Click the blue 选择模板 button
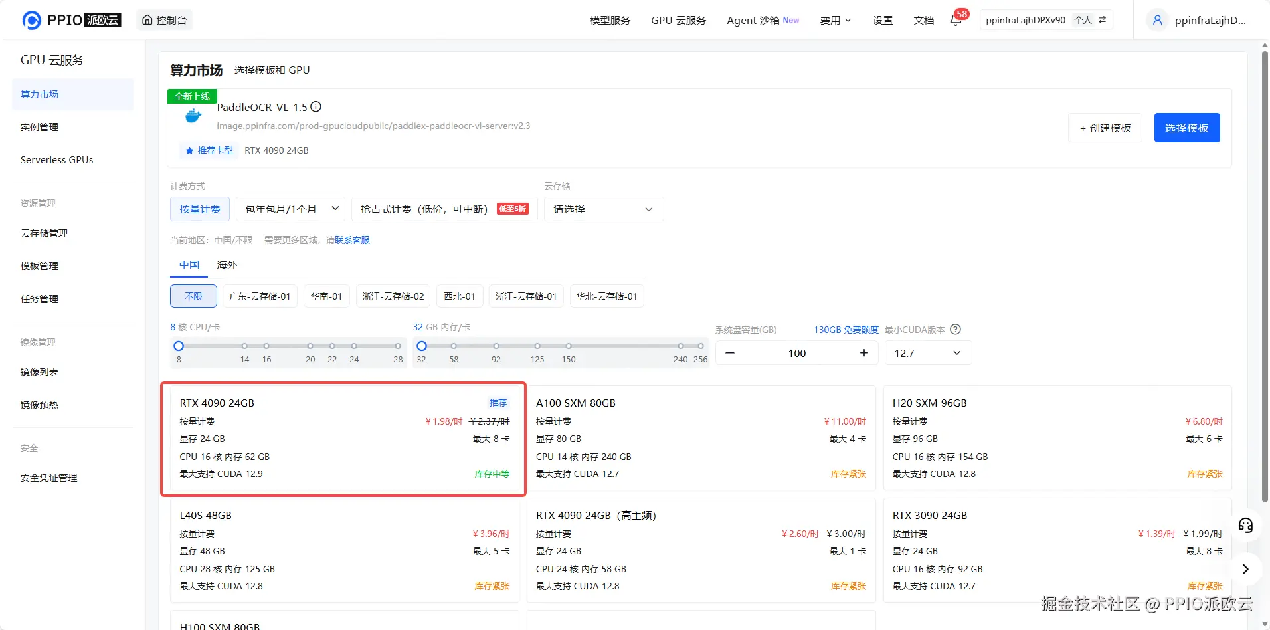Screen dimensions: 1270x630 pos(1187,128)
